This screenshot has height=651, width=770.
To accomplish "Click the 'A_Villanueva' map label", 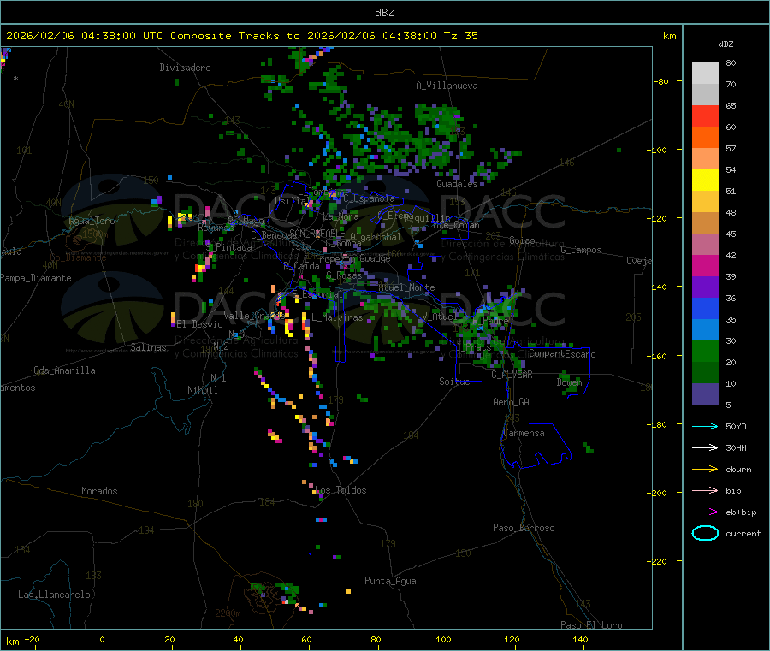I will tap(447, 86).
